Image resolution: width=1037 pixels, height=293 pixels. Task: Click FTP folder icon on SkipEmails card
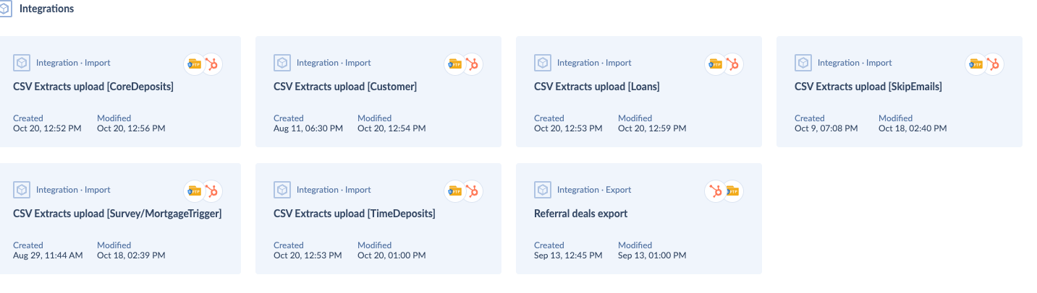(976, 64)
